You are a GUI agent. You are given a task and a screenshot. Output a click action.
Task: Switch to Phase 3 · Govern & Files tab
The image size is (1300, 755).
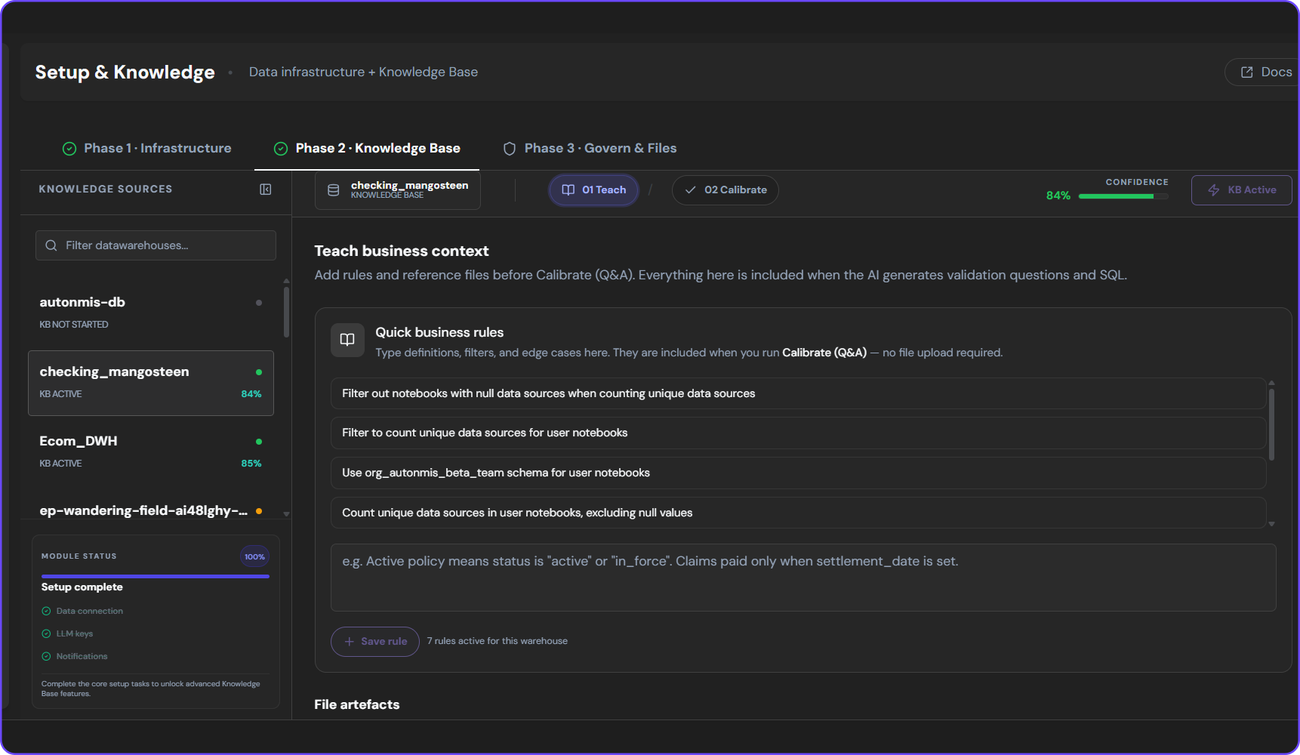[x=590, y=149]
